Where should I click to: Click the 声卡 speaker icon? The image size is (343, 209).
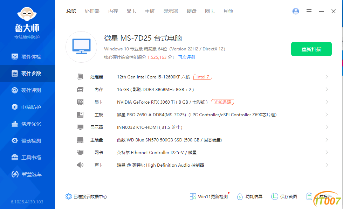click(80, 165)
